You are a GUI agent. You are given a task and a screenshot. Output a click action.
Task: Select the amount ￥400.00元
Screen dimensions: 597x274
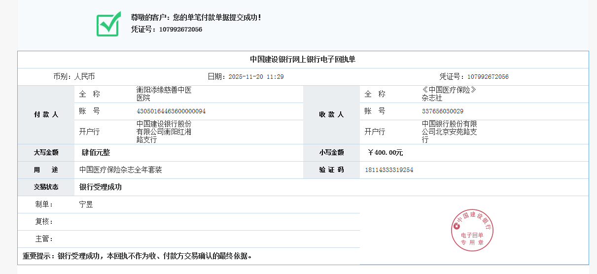[x=385, y=153]
